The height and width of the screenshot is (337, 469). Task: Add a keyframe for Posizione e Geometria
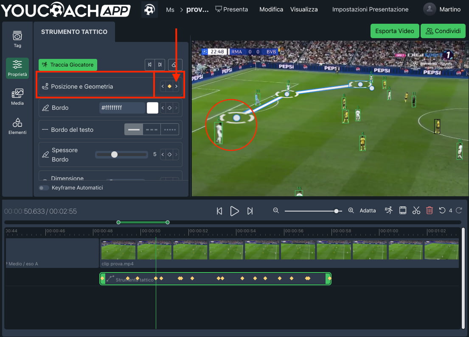pyautogui.click(x=169, y=86)
